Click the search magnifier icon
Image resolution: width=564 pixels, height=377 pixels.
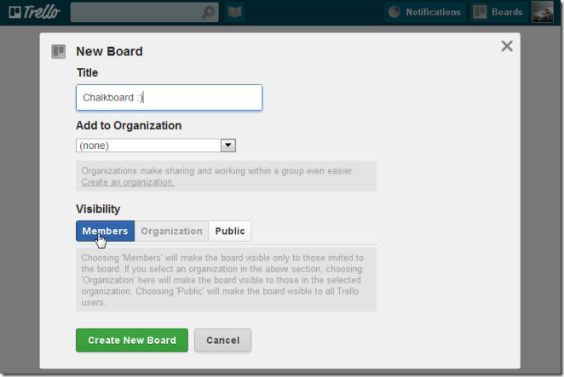tap(208, 12)
